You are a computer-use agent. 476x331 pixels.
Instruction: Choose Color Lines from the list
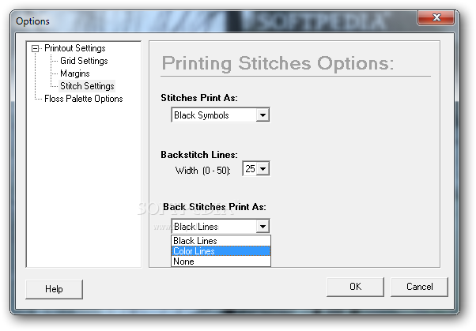[x=195, y=251]
